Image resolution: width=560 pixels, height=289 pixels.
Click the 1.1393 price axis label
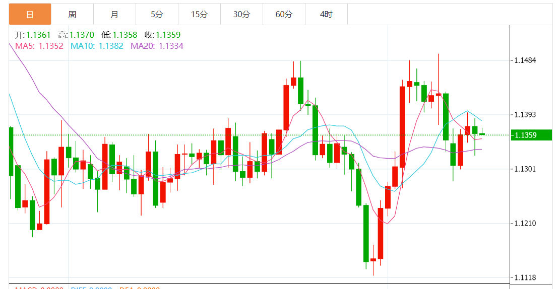[x=525, y=115]
